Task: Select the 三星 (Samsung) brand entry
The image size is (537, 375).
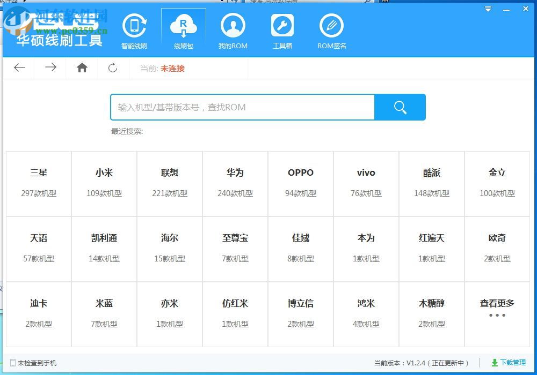Action: pos(38,182)
